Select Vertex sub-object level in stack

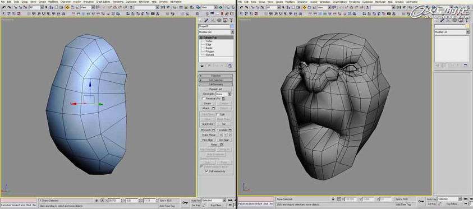click(209, 41)
